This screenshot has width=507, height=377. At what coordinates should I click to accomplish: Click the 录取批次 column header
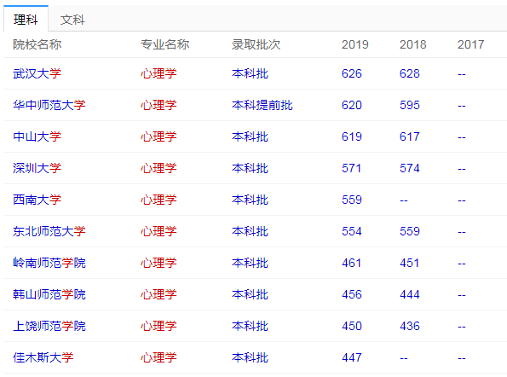(256, 44)
